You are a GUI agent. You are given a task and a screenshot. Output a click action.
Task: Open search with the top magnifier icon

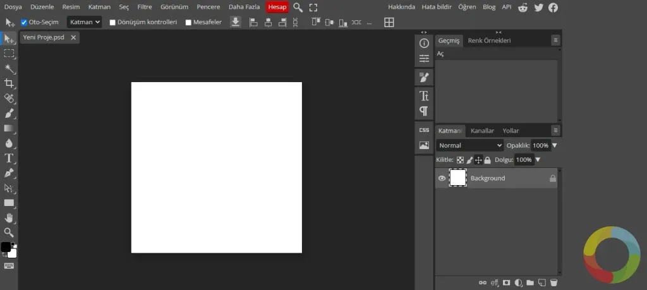pyautogui.click(x=298, y=8)
